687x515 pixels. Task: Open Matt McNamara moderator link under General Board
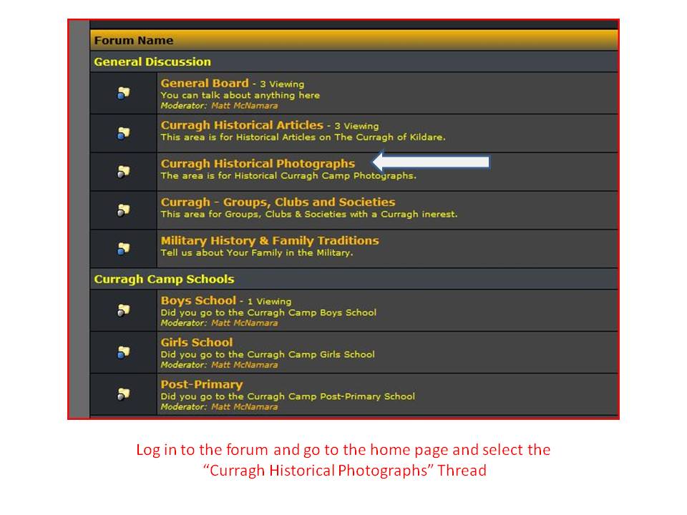pyautogui.click(x=245, y=106)
